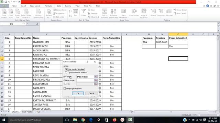
Task: Click the From Web icon
Action: click(11, 13)
